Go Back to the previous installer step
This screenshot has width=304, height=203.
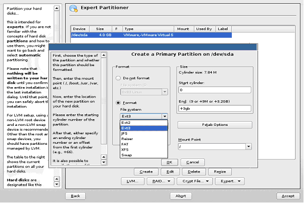point(75,196)
